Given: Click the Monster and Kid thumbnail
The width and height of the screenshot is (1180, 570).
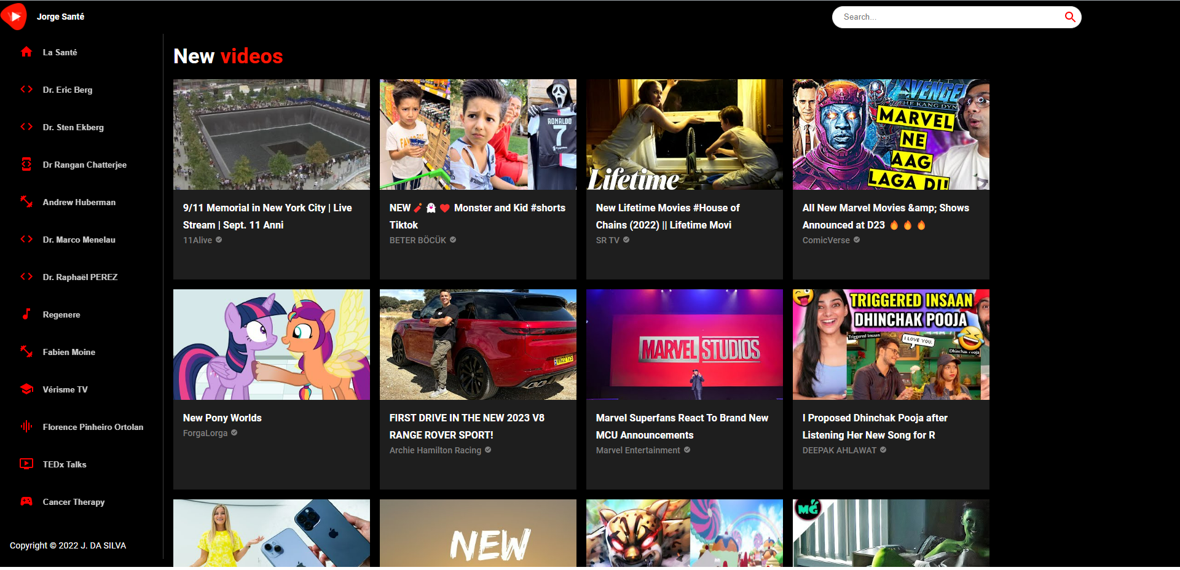Looking at the screenshot, I should [x=478, y=135].
